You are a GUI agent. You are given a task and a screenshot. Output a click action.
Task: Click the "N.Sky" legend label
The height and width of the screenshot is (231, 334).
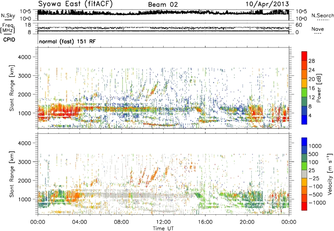pos(8,15)
